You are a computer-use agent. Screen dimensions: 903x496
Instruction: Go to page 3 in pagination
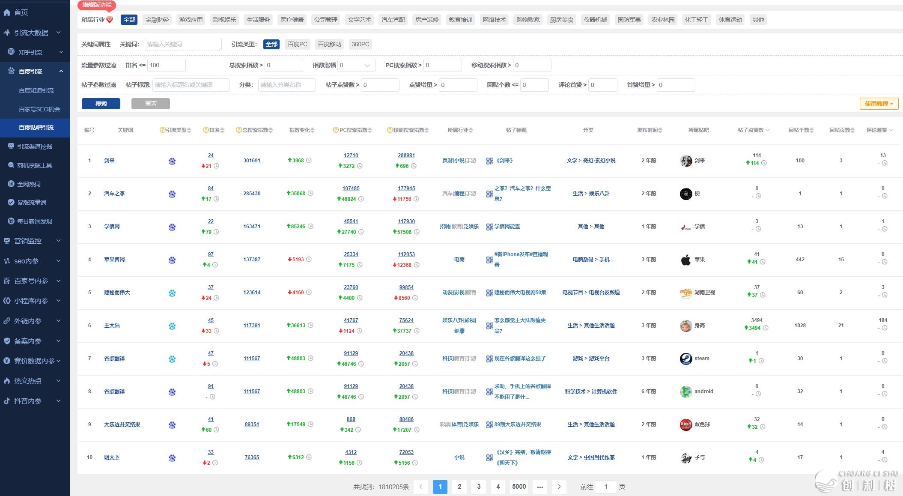click(479, 487)
